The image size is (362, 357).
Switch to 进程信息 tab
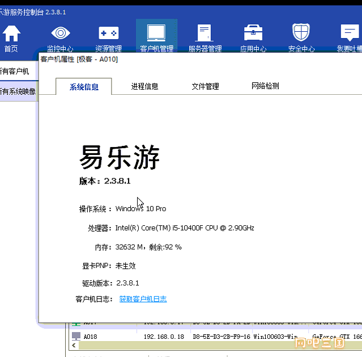click(144, 87)
